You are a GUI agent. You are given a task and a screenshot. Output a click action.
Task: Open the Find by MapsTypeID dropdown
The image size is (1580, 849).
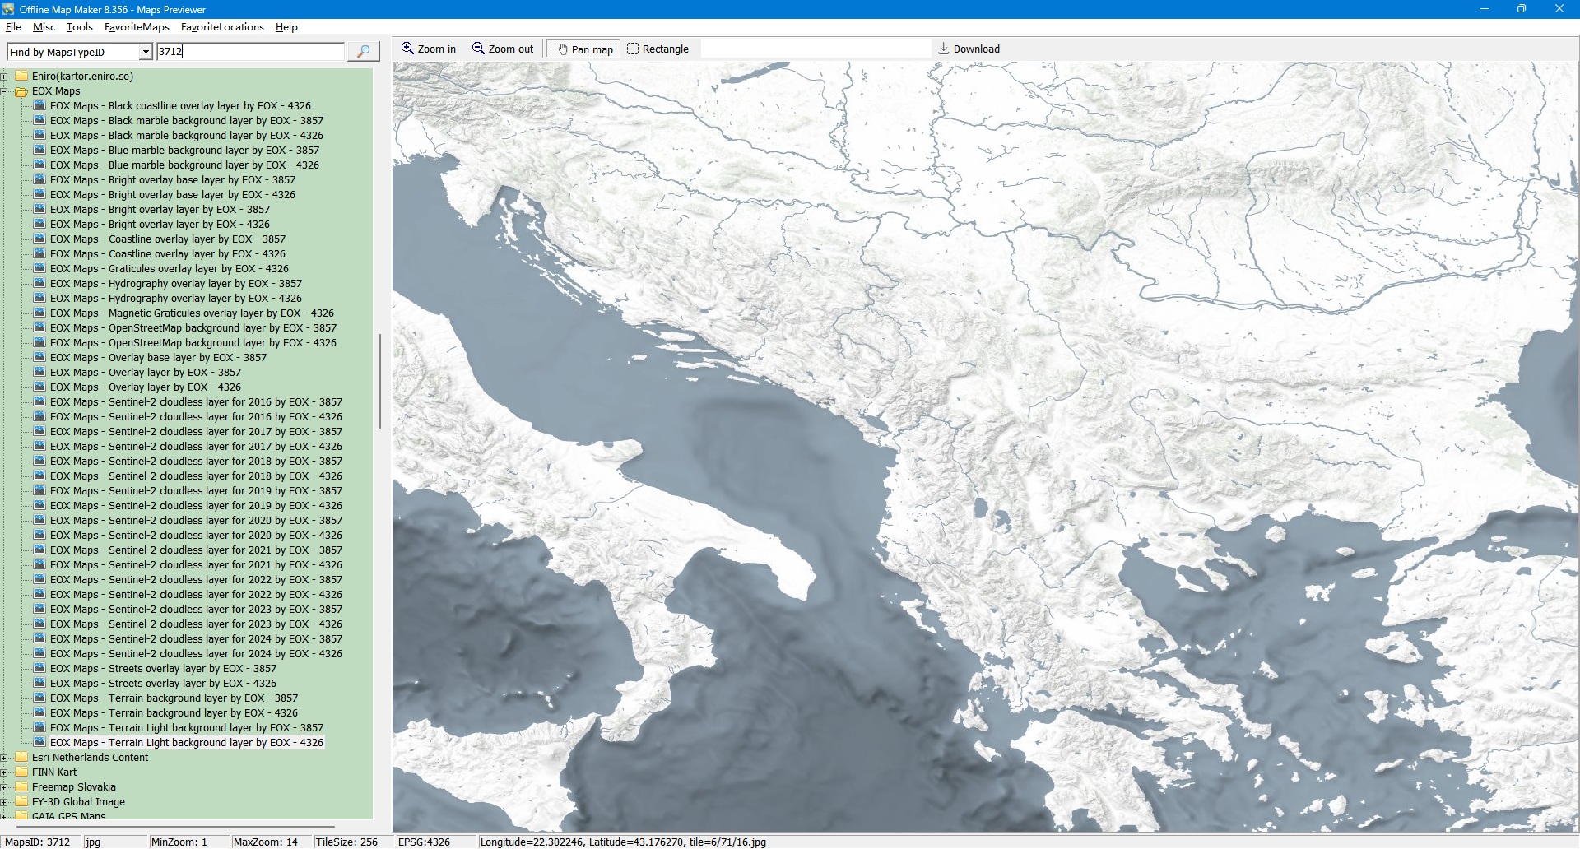tap(146, 52)
